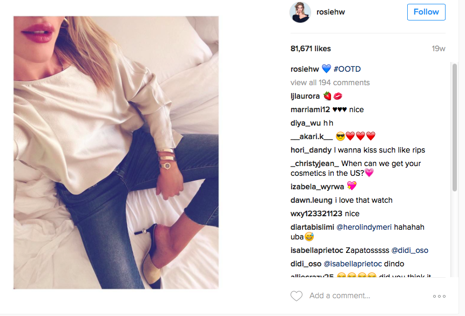Follow the rosiehw account
The width and height of the screenshot is (465, 316).
426,12
